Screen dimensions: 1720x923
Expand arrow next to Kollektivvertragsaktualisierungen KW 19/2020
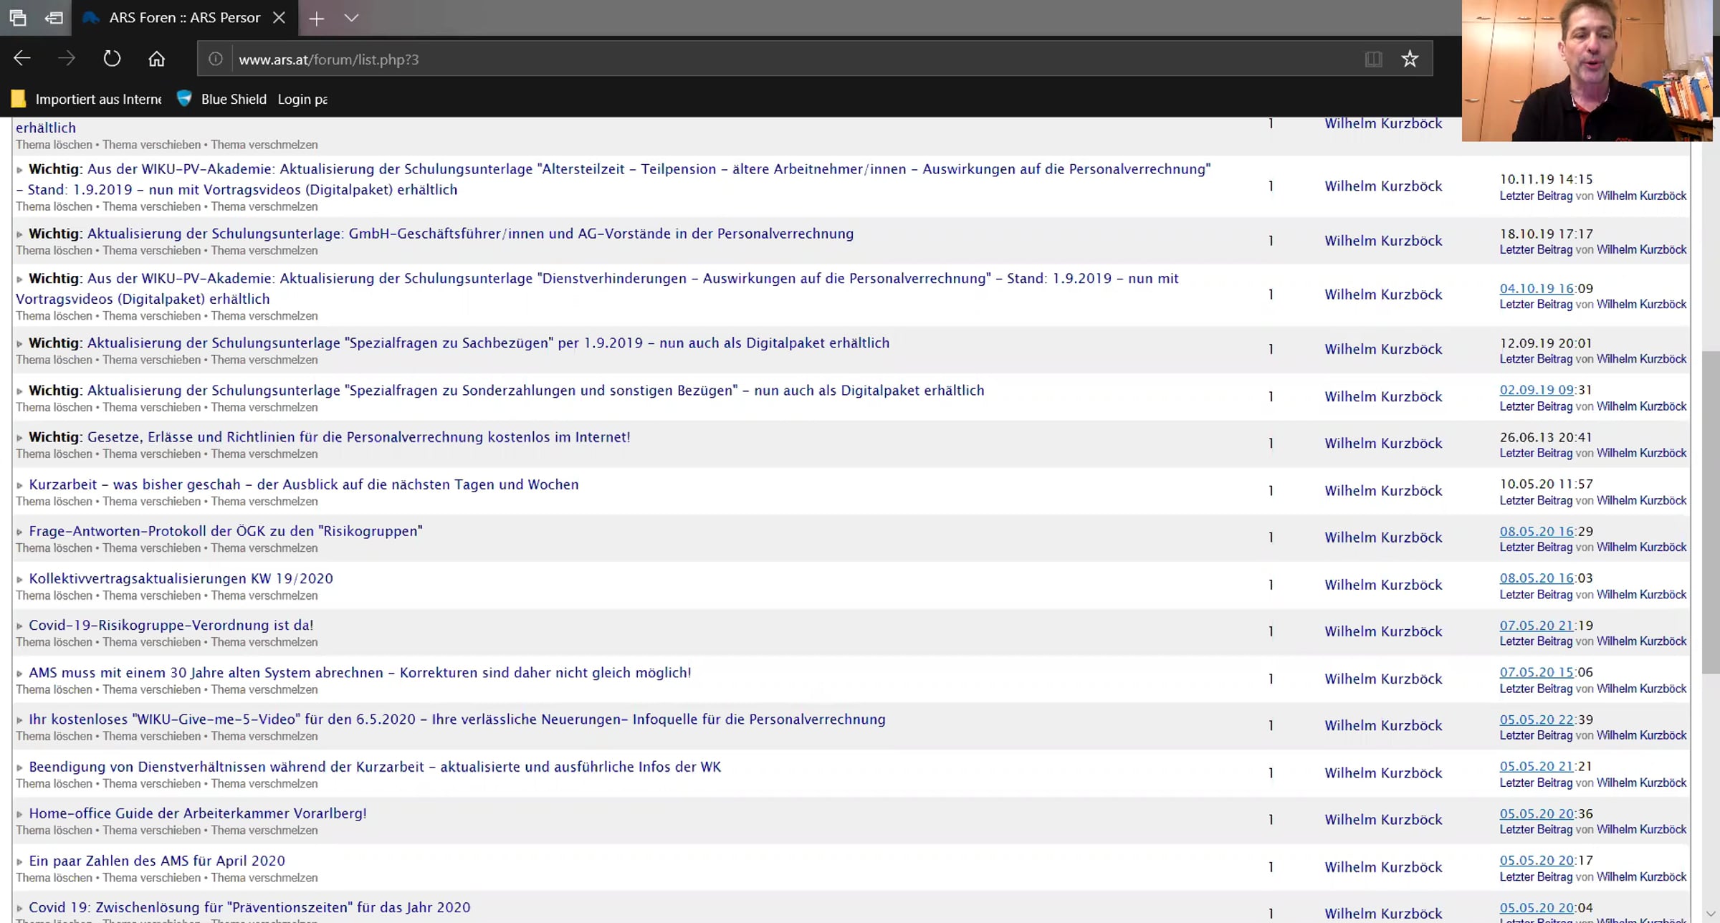[19, 579]
